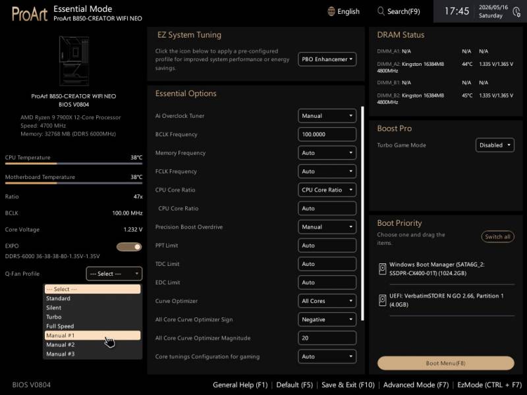Select UEFI VerbatimSTORE N GO boot entry
Image resolution: width=527 pixels, height=395 pixels.
coord(446,300)
